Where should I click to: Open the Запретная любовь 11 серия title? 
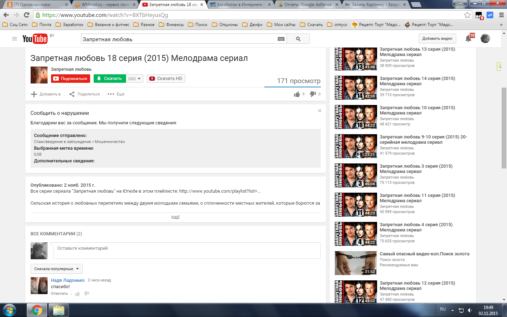(x=417, y=198)
